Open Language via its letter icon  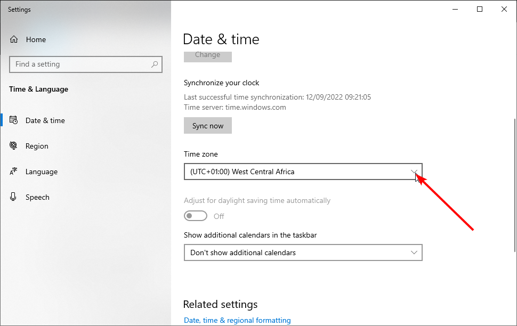point(13,172)
